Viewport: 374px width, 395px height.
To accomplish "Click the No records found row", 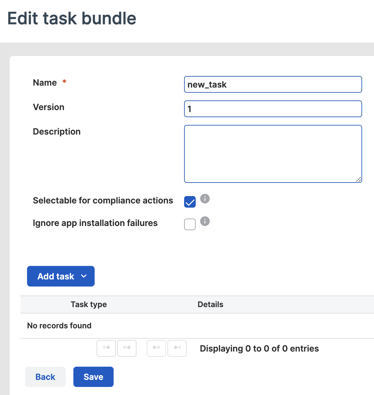I will point(59,325).
